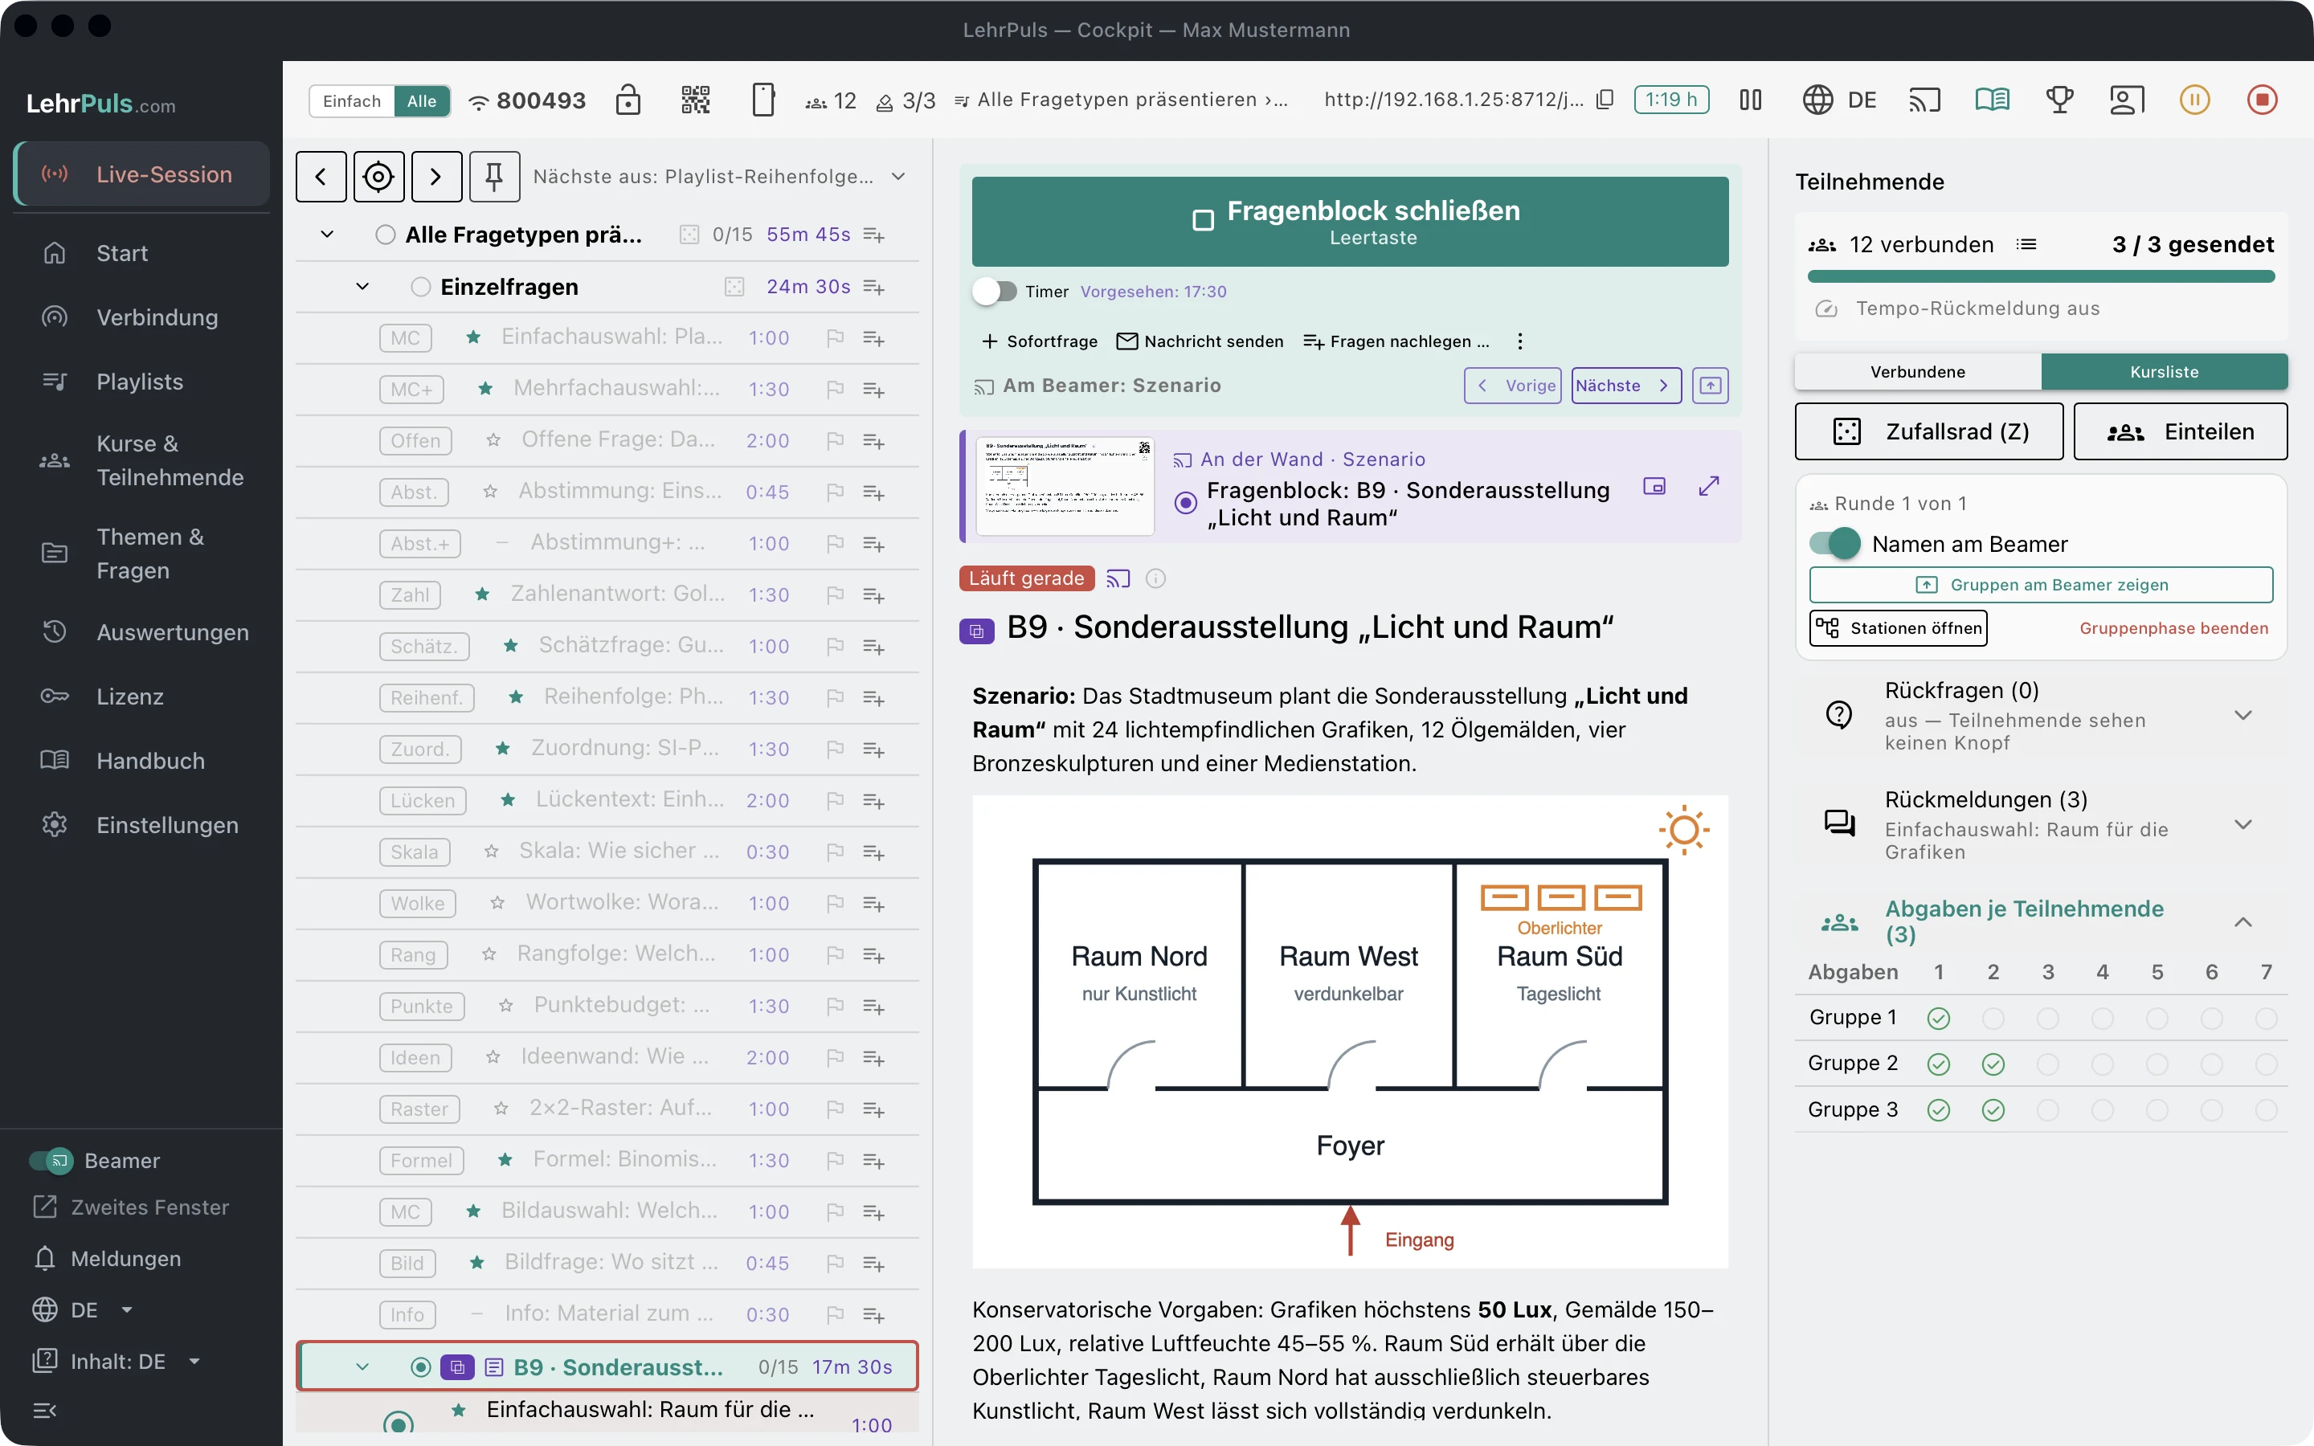2314x1446 pixels.
Task: Open the QR code icon in toolbar
Action: 695,100
